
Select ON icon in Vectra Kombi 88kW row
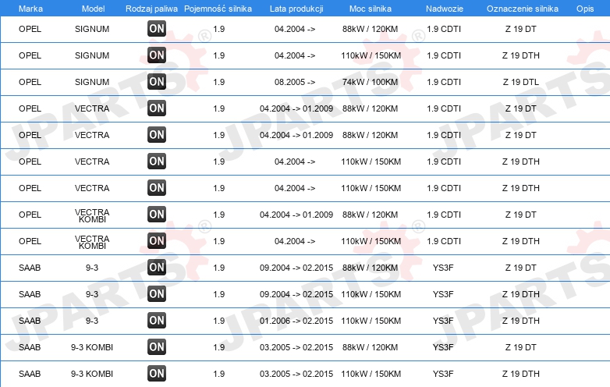[x=157, y=215]
